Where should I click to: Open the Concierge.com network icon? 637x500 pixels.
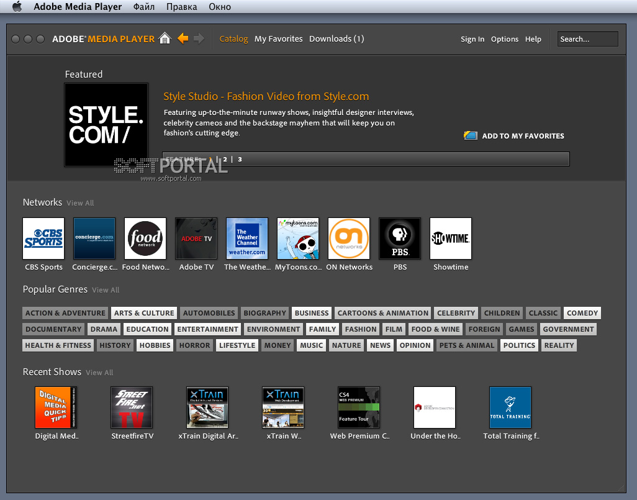[94, 239]
